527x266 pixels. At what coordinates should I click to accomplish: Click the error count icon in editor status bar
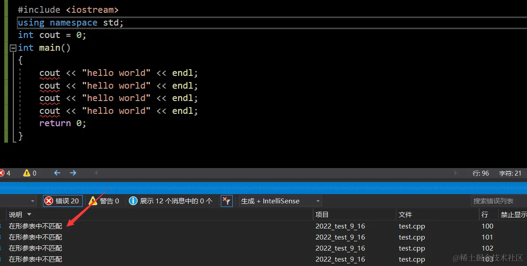[x=2, y=173]
